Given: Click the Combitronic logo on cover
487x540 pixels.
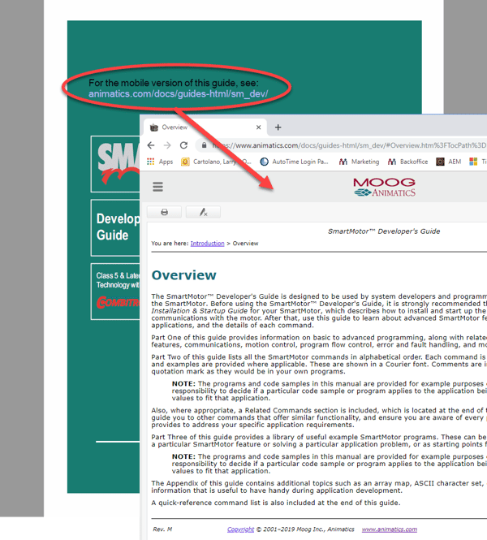Looking at the screenshot, I should pos(118,302).
